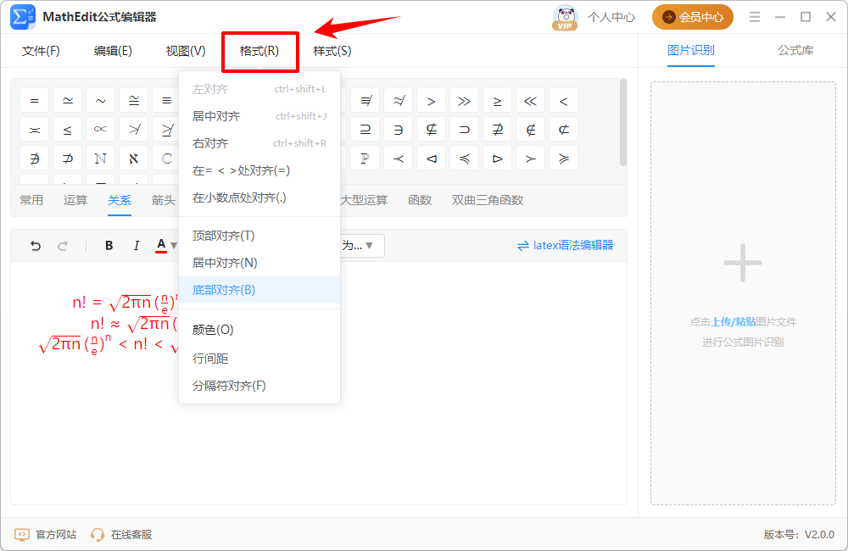Insert the not-almost-equal (≉) symbol
This screenshot has height=551, width=848.
point(398,101)
